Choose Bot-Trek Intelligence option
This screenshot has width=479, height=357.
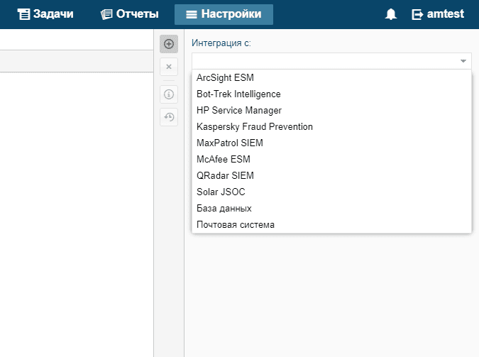click(238, 94)
